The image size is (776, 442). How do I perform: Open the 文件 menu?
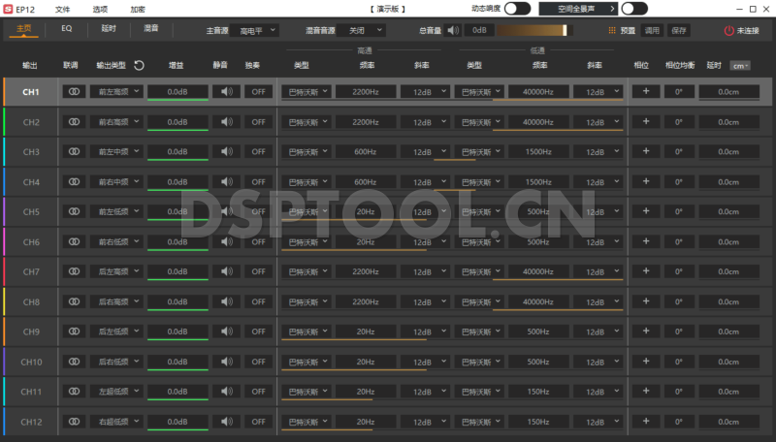point(62,9)
